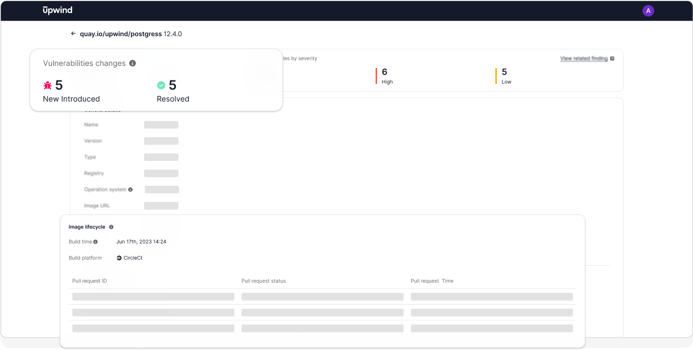Screen dimensions: 693x350
Task: Click the info icon next to Operation system
Action: pyautogui.click(x=130, y=190)
